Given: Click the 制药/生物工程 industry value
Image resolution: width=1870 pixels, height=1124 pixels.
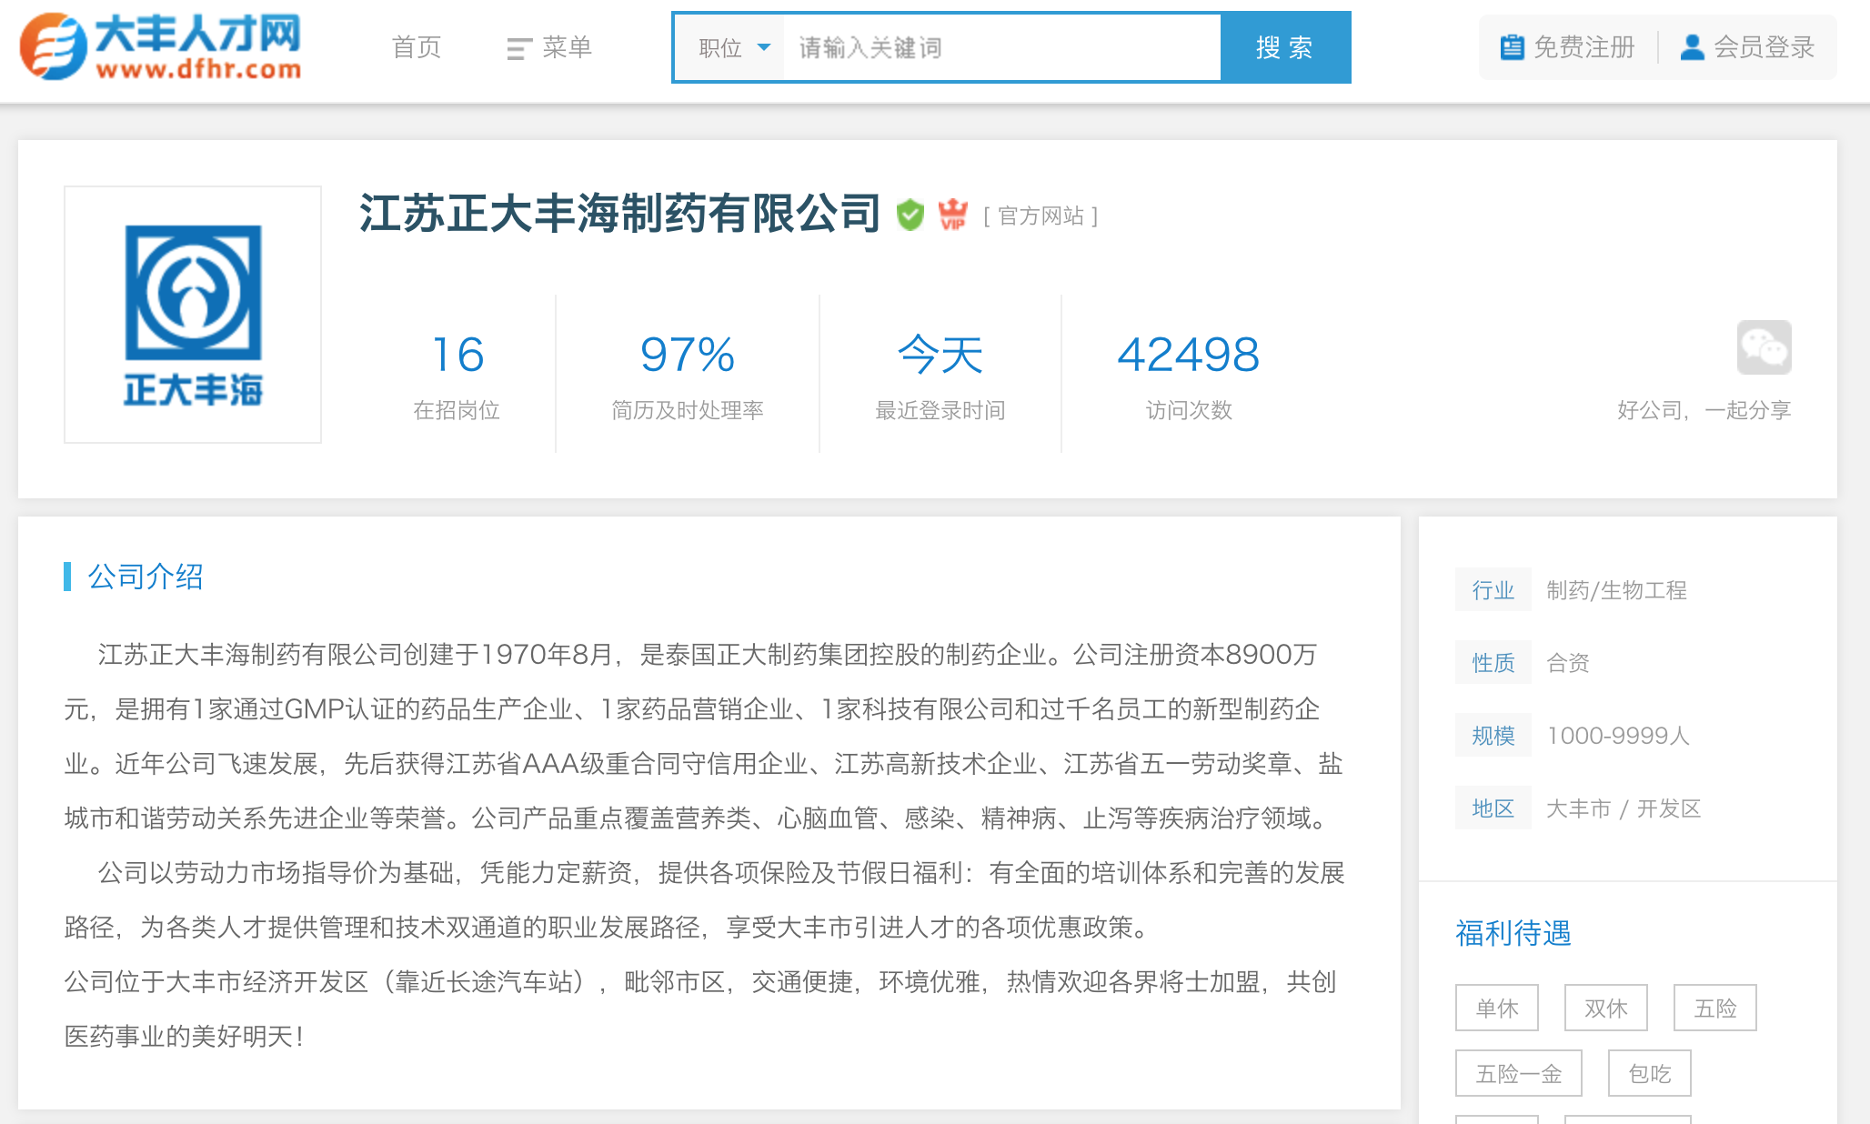Looking at the screenshot, I should click(x=1617, y=590).
